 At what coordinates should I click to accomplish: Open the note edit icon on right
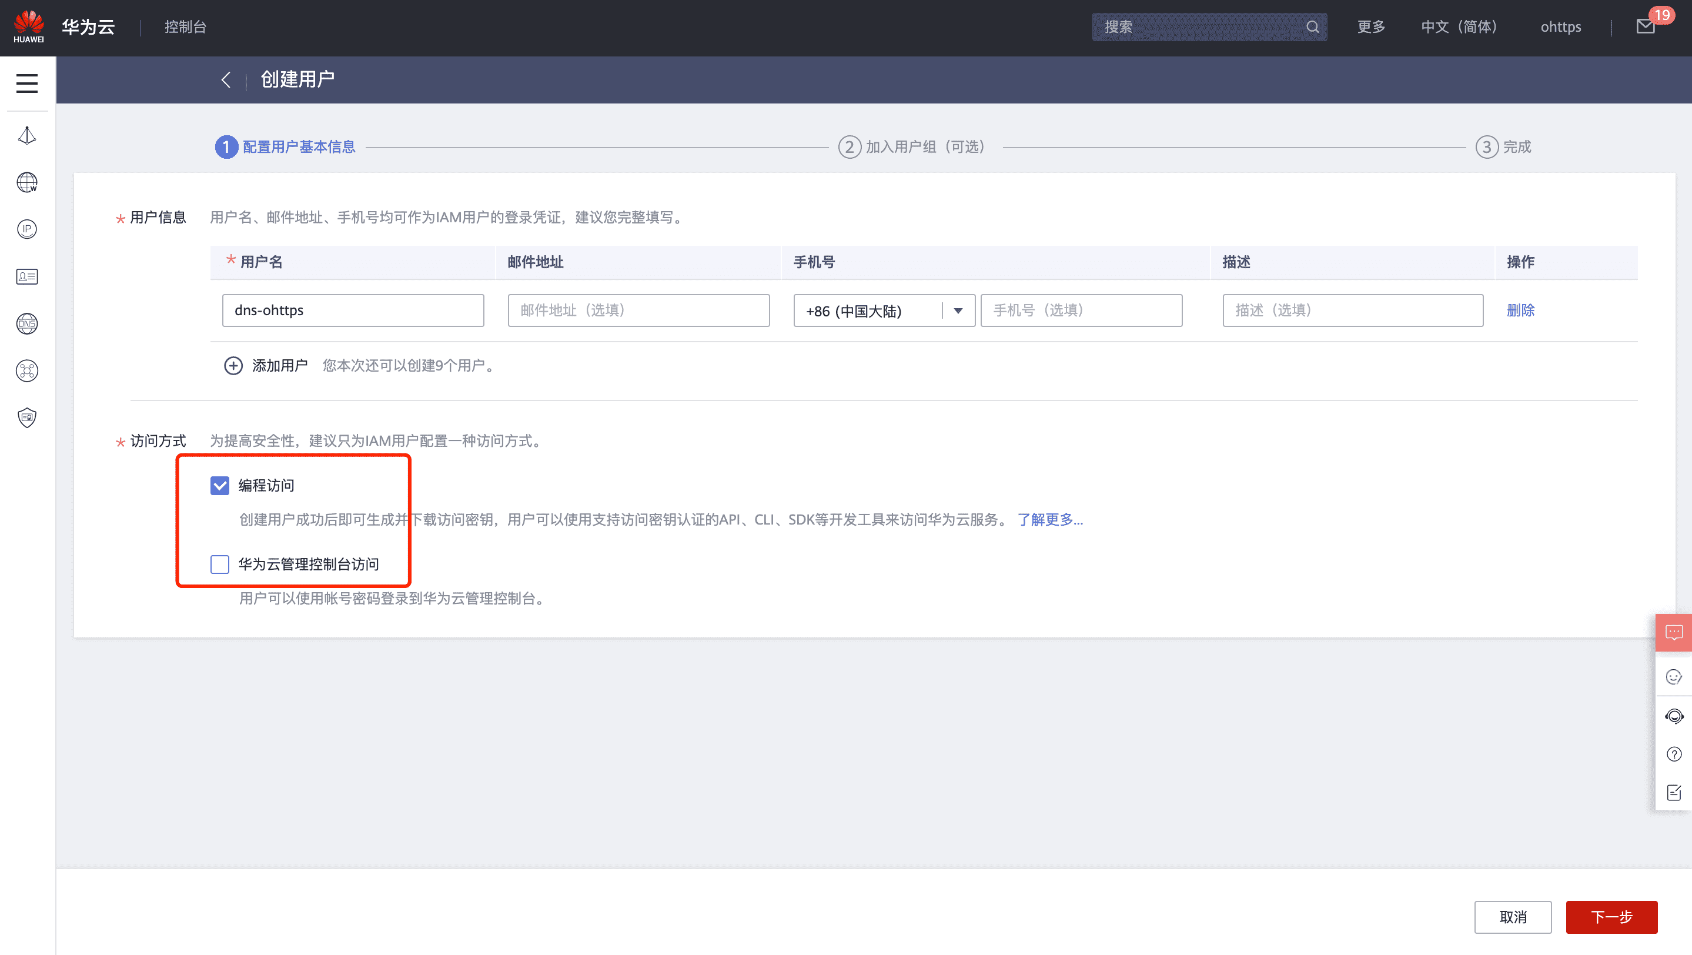[1674, 792]
